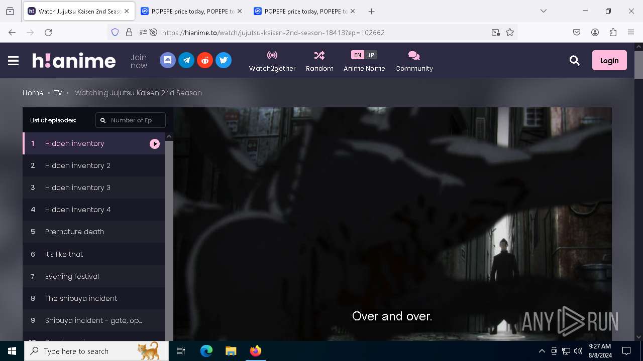Open Windows Start menu
Screen dimensions: 643x361
[12, 351]
